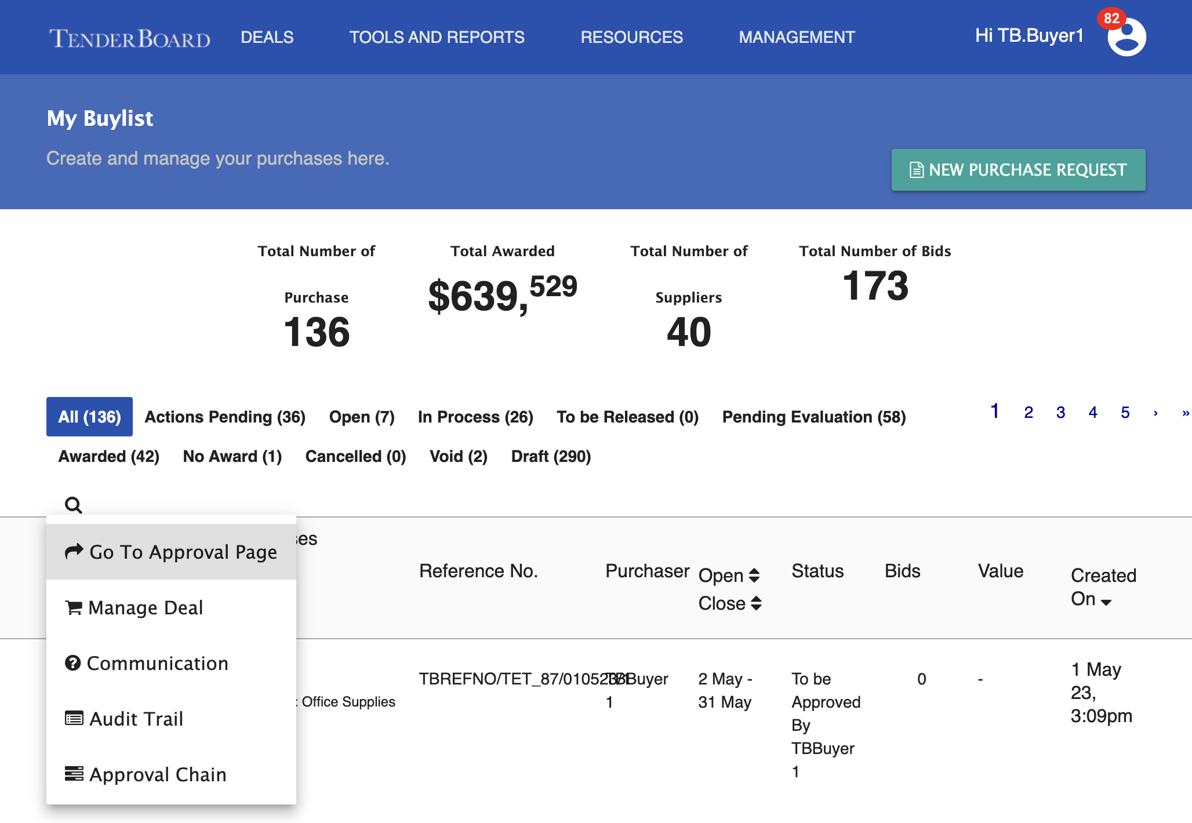The width and height of the screenshot is (1192, 823).
Task: Switch to In Process (26) tab
Action: coord(475,417)
